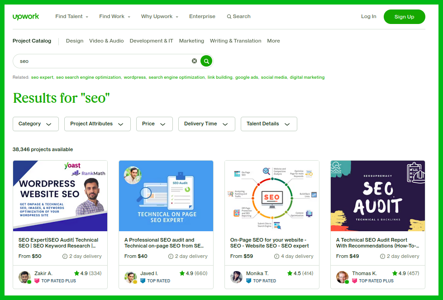Click freelancer name Thomas K.

click(x=364, y=273)
